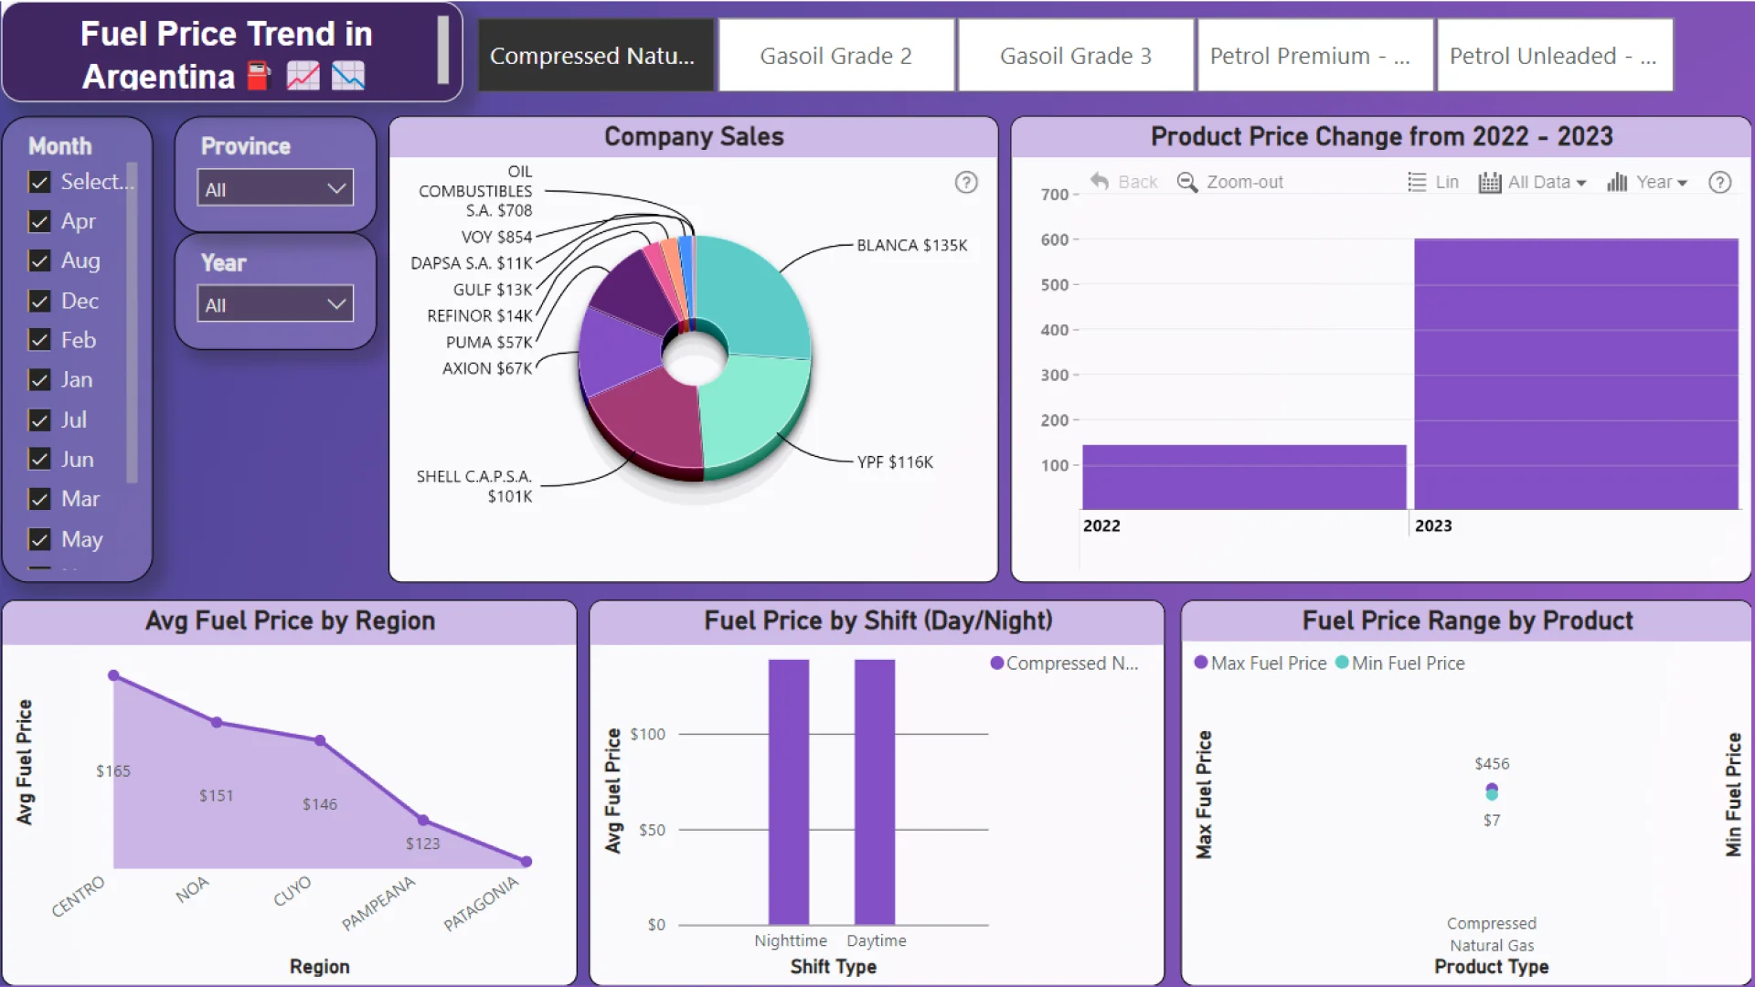Click the Compressed Natural Gas axis label

[x=1492, y=934]
